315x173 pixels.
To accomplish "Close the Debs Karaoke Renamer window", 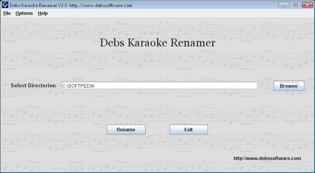I will point(307,5).
